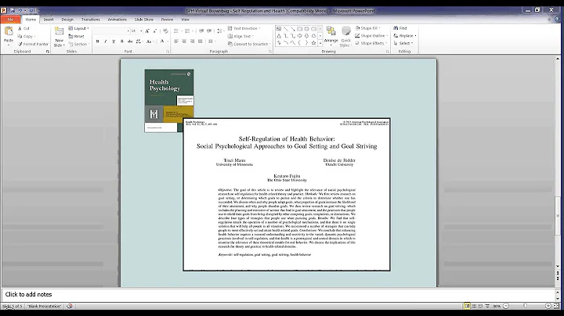Screen dimensions: 564x316
Task: Save the presentation from Quick Access Toolbar
Action: click(13, 11)
